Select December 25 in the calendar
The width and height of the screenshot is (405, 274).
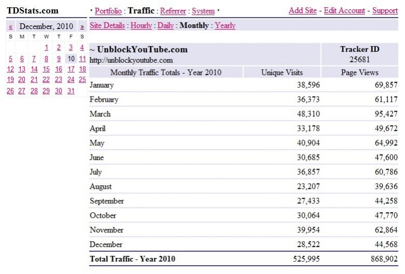tap(82, 80)
